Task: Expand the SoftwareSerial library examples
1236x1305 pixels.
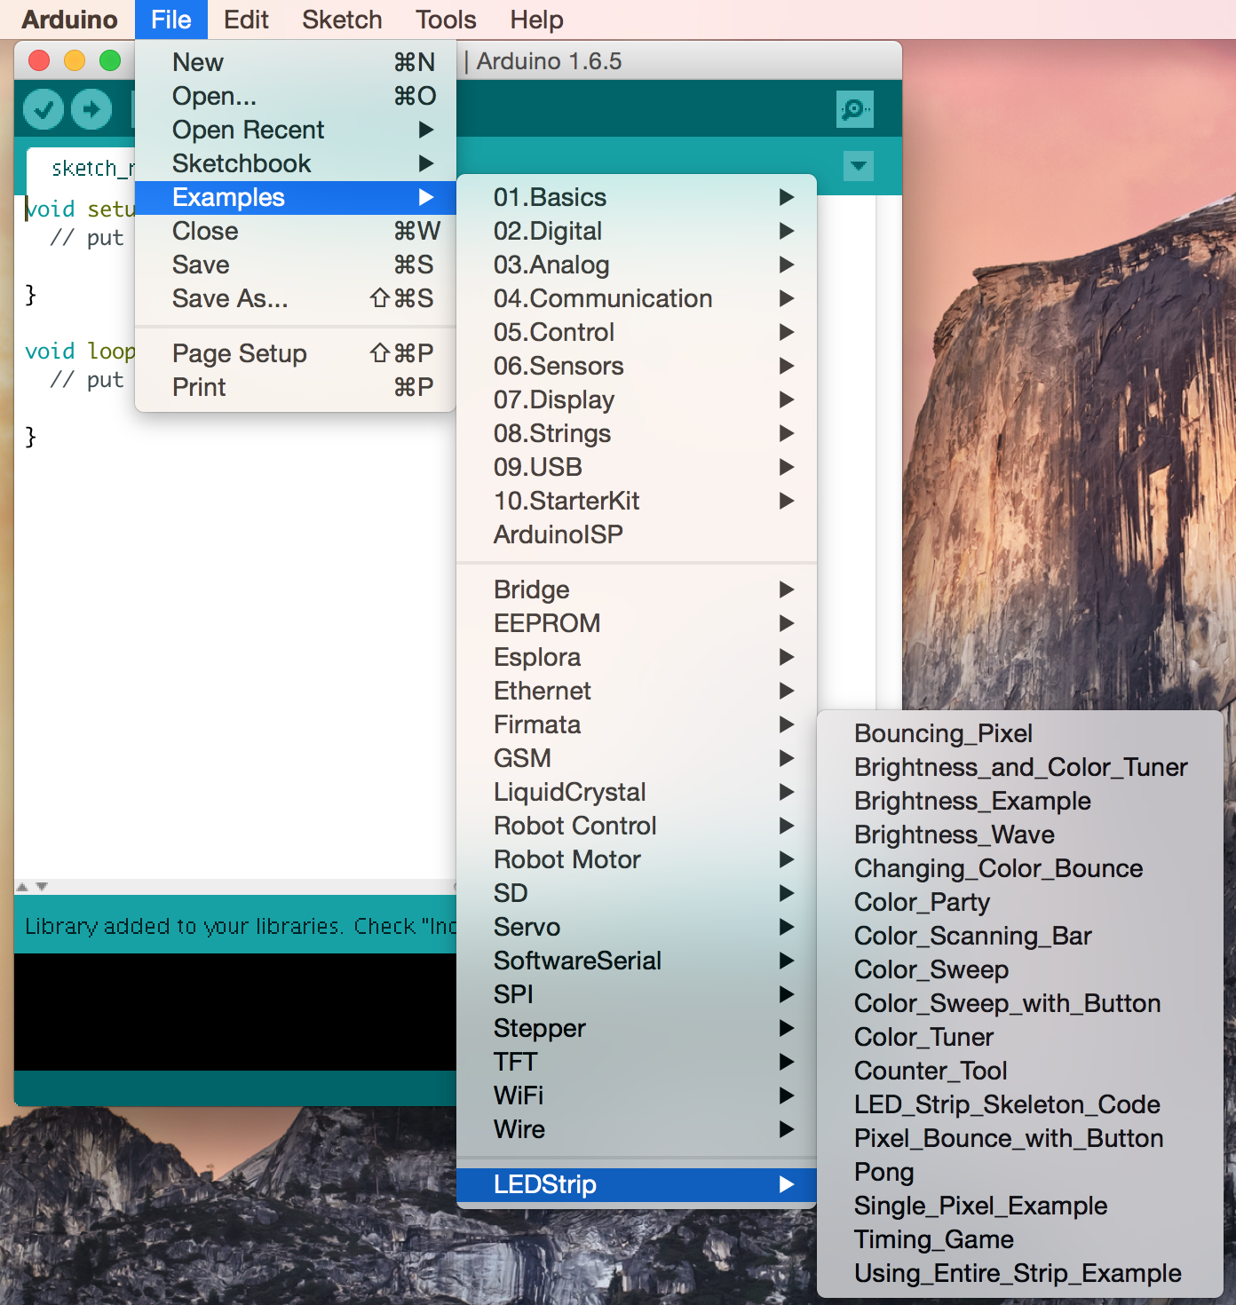Action: [x=637, y=961]
